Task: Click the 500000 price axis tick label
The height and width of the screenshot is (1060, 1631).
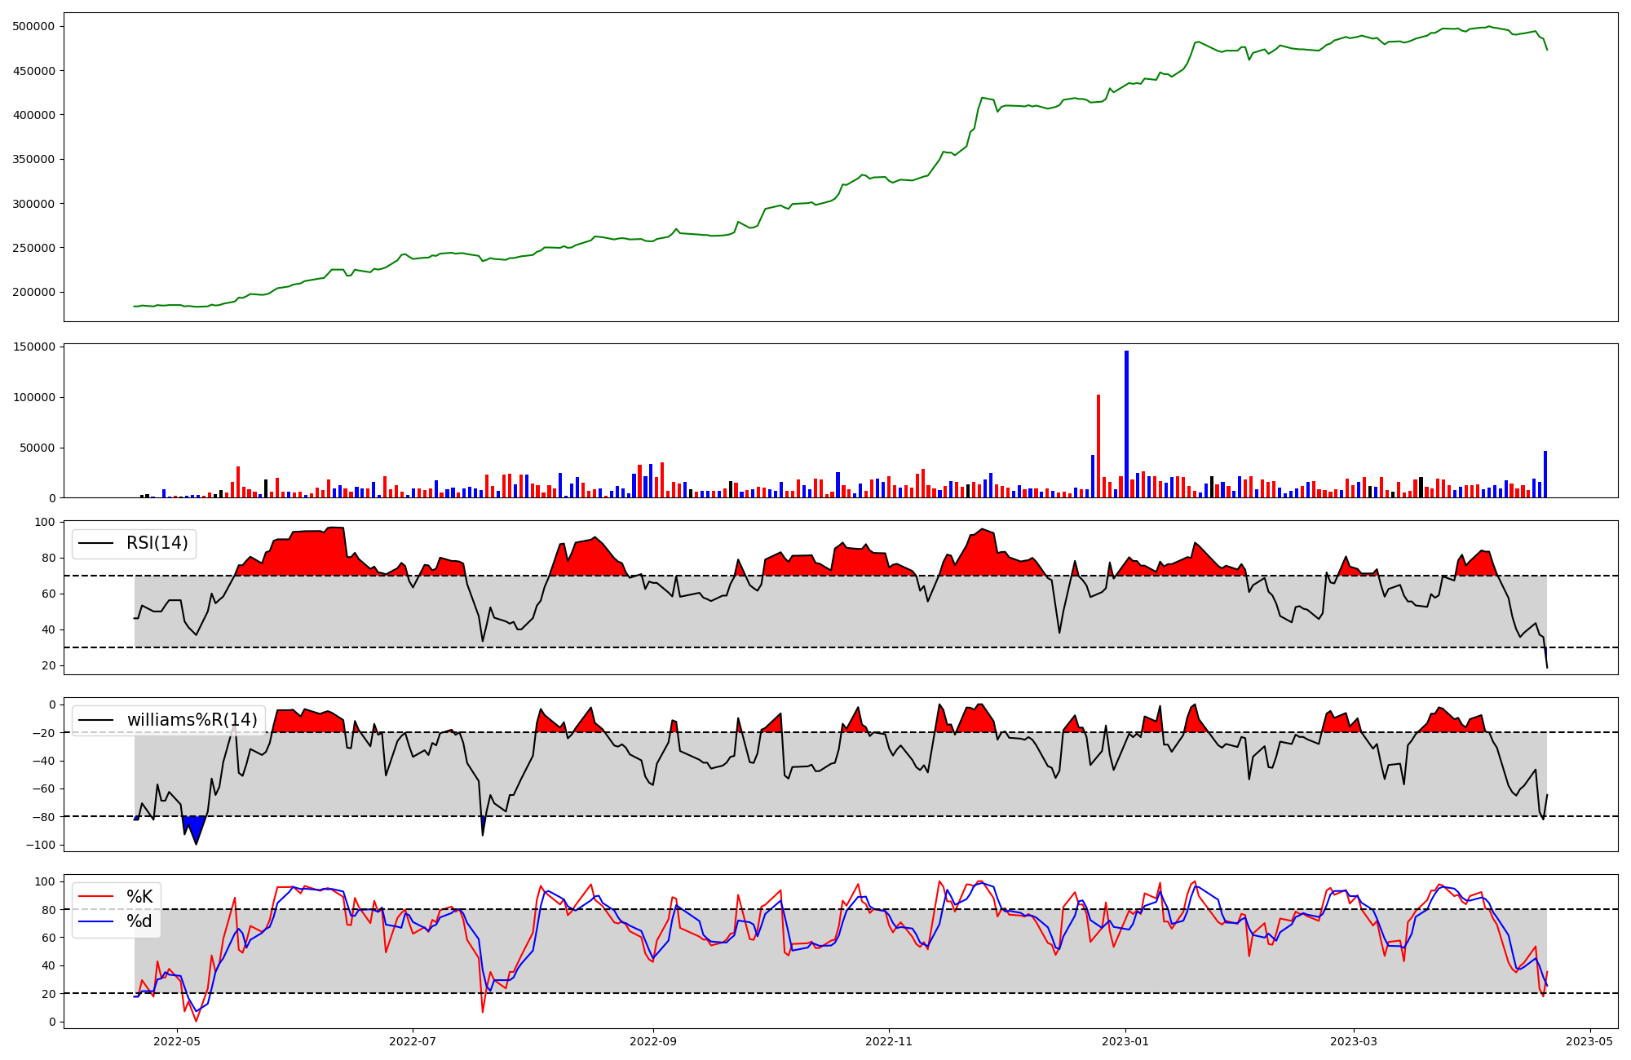Action: tap(33, 26)
